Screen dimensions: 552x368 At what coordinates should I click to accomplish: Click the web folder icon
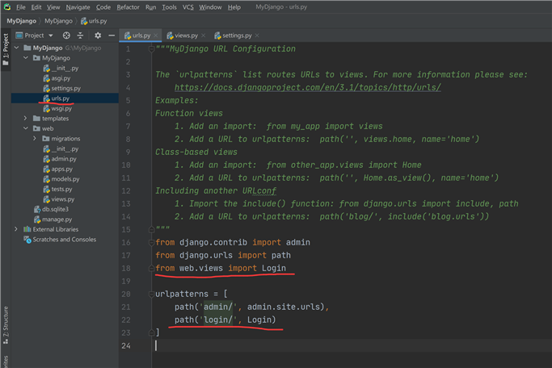pos(36,128)
